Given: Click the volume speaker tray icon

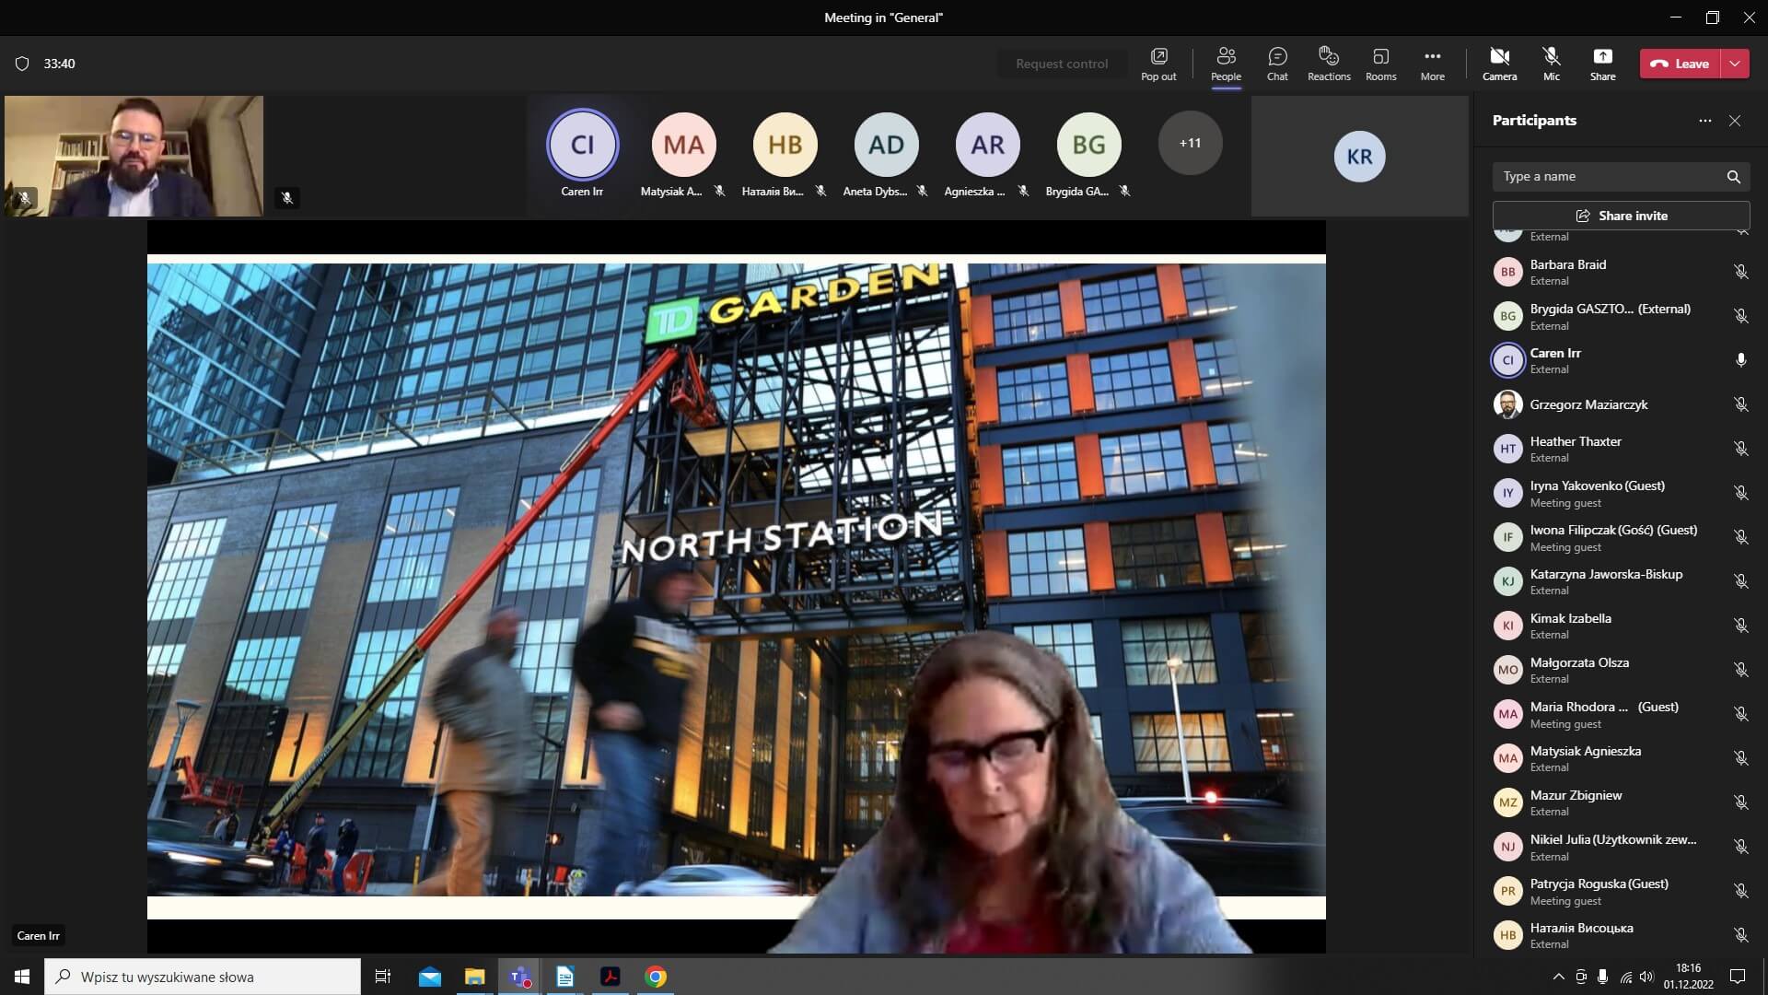Looking at the screenshot, I should click(1646, 977).
